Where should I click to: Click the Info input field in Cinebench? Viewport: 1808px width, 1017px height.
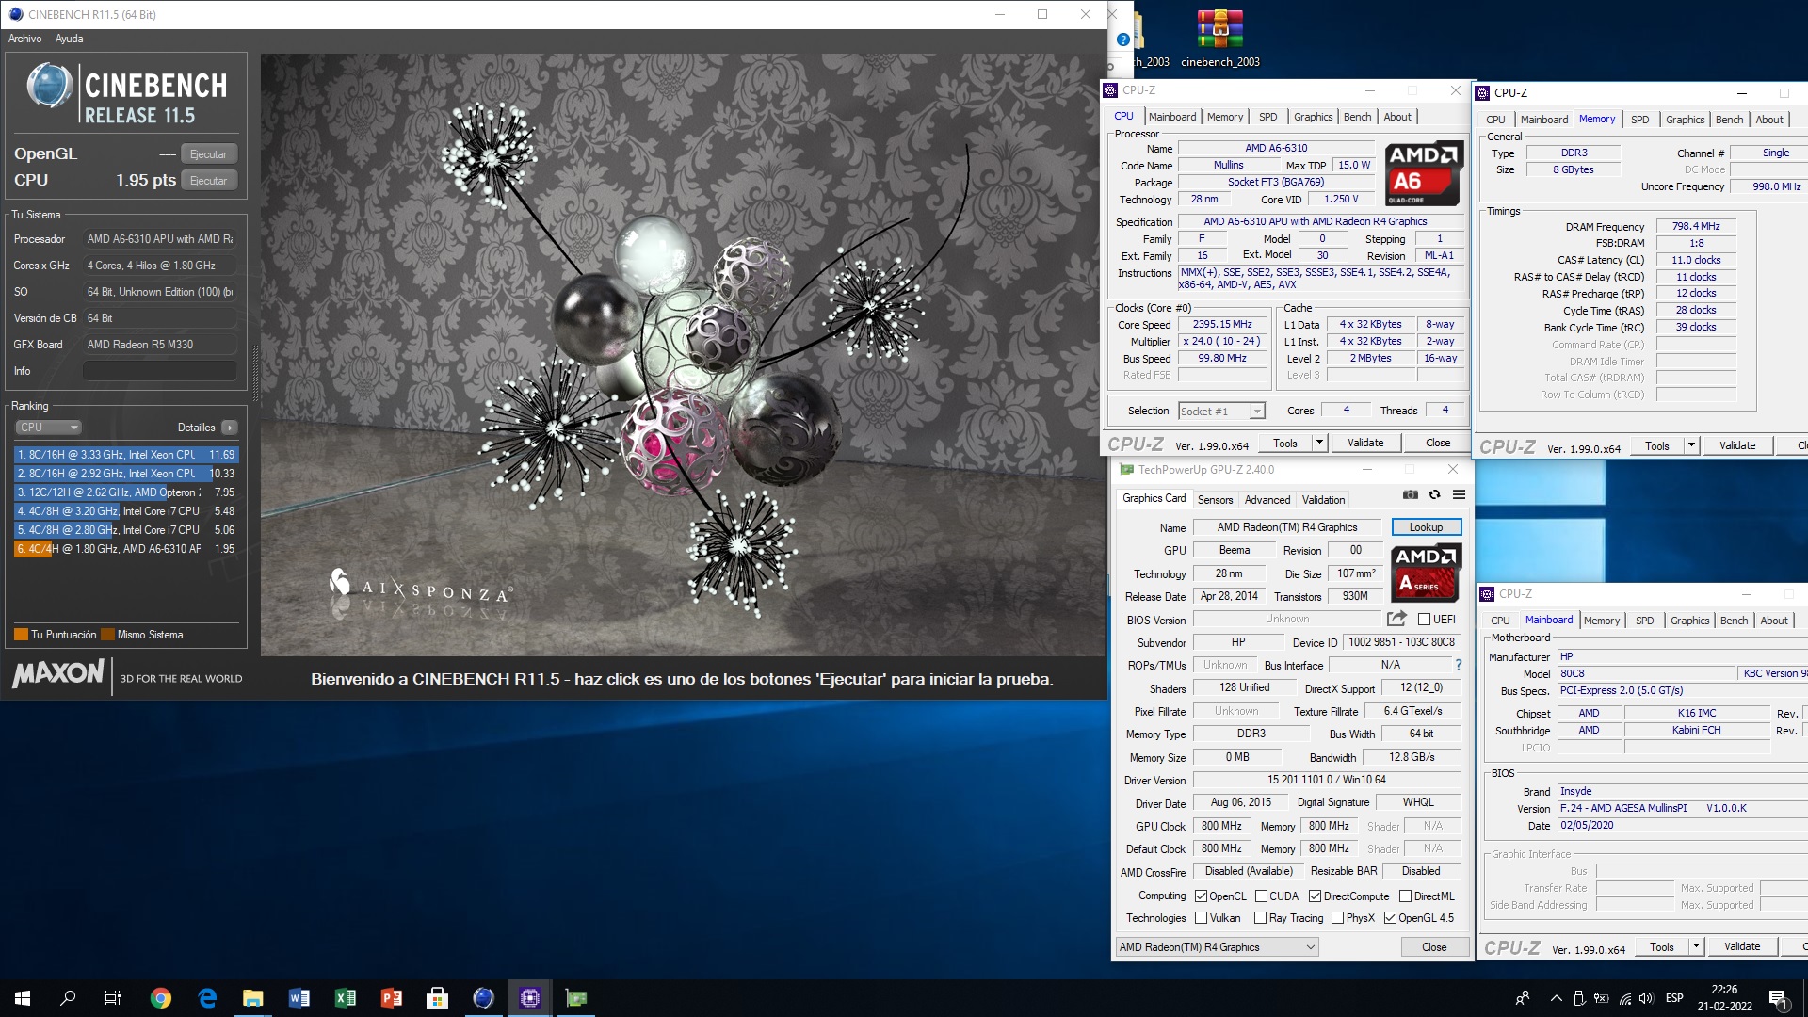159,371
